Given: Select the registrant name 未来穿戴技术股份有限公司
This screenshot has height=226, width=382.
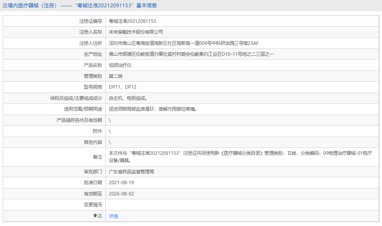Looking at the screenshot, I should pyautogui.click(x=136, y=32).
